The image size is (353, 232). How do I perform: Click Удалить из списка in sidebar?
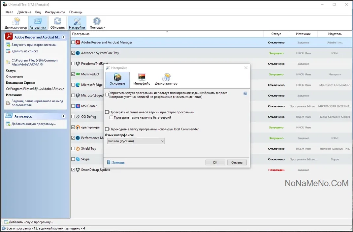click(x=25, y=51)
